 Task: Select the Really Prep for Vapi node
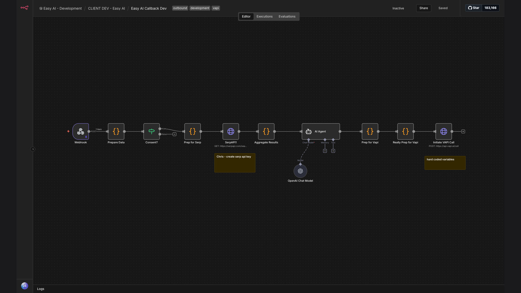click(x=405, y=131)
